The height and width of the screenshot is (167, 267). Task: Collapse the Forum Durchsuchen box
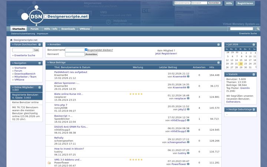tap(40, 45)
